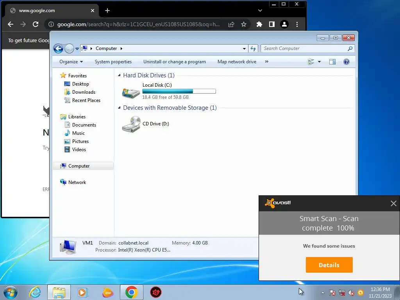This screenshot has width=400, height=300.
Task: Show more toolbar commands chevron
Action: pos(266,61)
